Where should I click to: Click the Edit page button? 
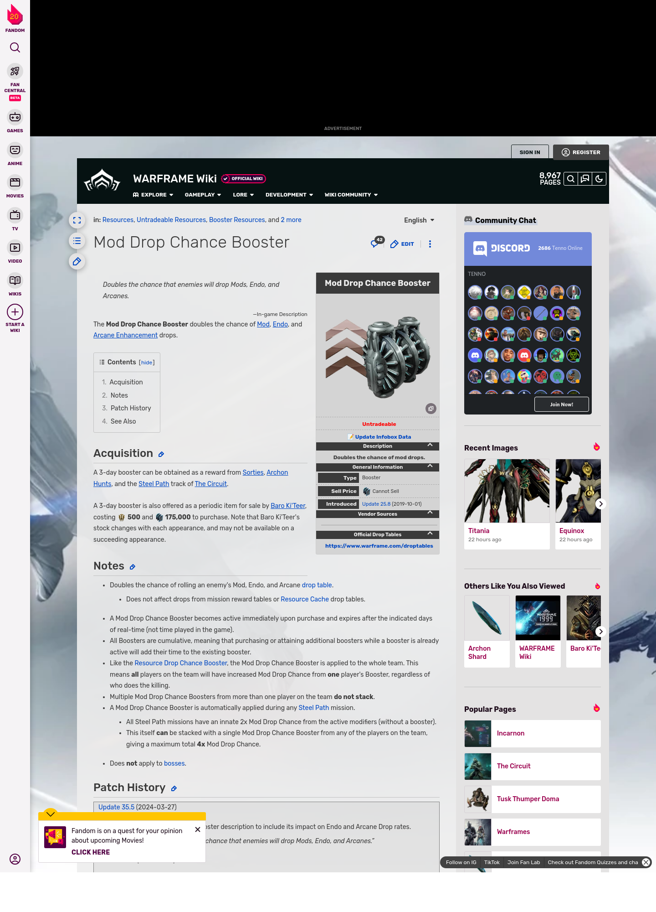pos(402,244)
